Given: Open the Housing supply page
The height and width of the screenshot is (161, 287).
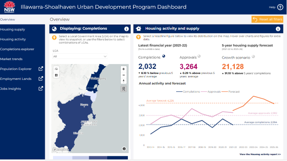Looking at the screenshot, I should coord(13,29).
